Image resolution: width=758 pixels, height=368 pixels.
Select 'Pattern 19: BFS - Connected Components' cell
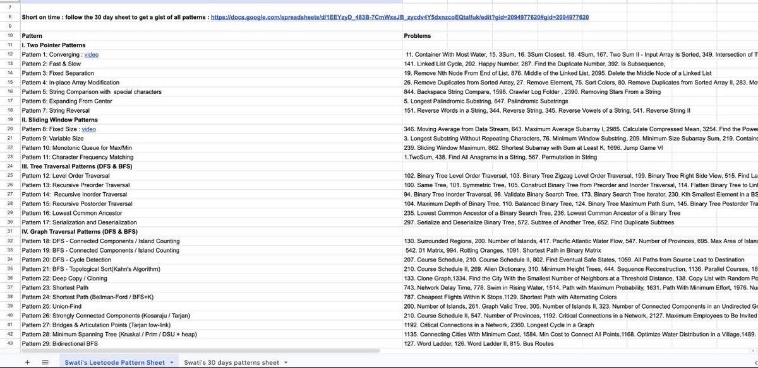tap(210, 250)
